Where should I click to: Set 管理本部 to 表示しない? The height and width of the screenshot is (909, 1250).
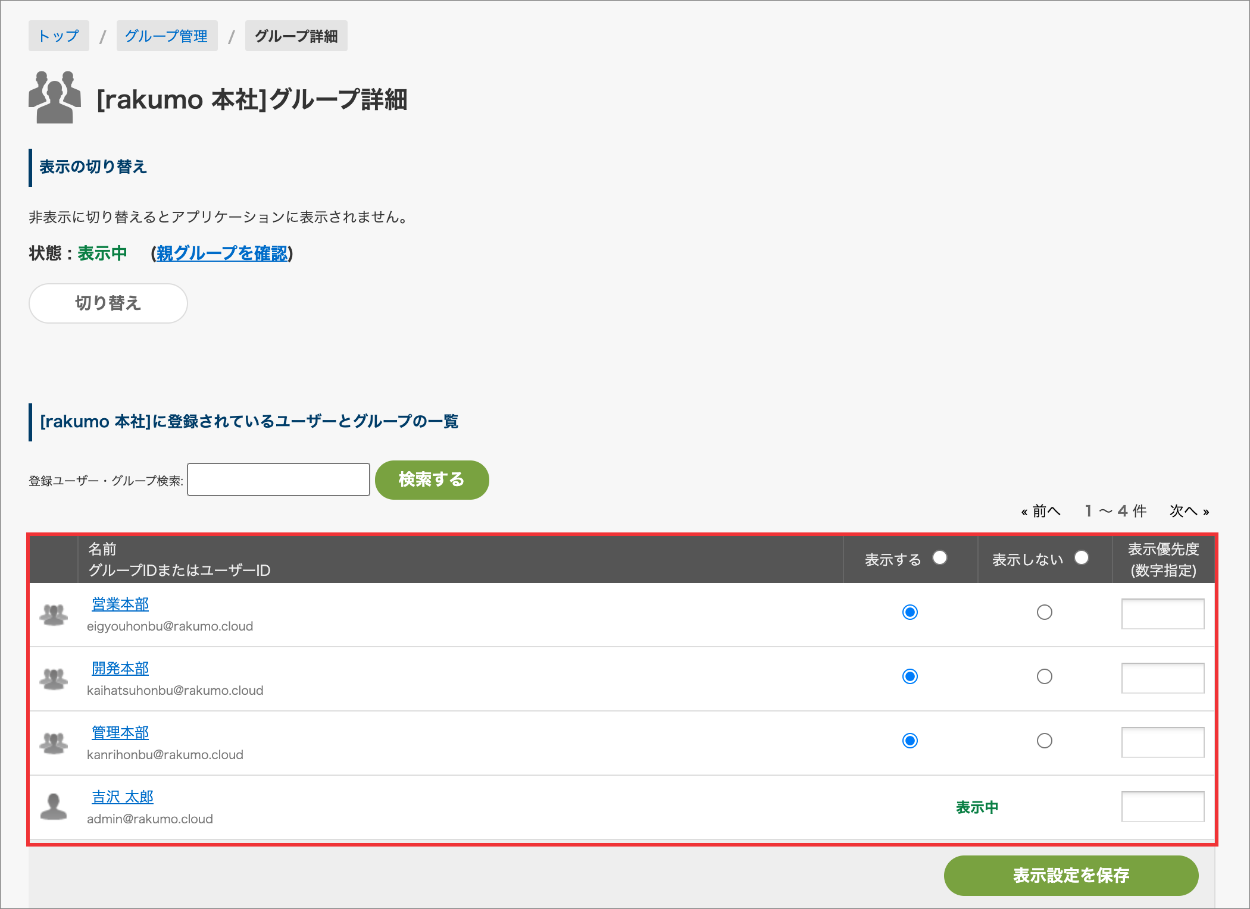click(1045, 741)
